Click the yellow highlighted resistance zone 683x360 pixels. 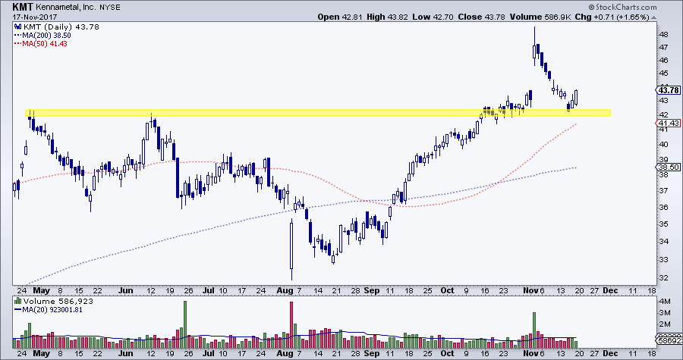[319, 113]
